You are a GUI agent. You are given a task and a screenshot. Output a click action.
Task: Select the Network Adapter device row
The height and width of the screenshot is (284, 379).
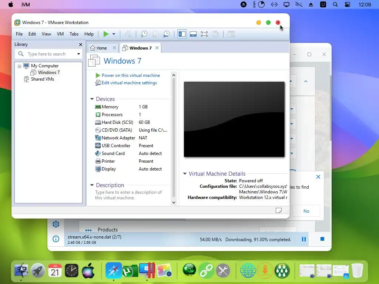(x=131, y=138)
